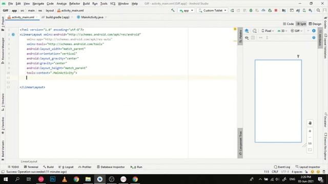This screenshot has height=184, width=328.
Task: Open the Logcat tool window
Action: pyautogui.click(x=66, y=167)
